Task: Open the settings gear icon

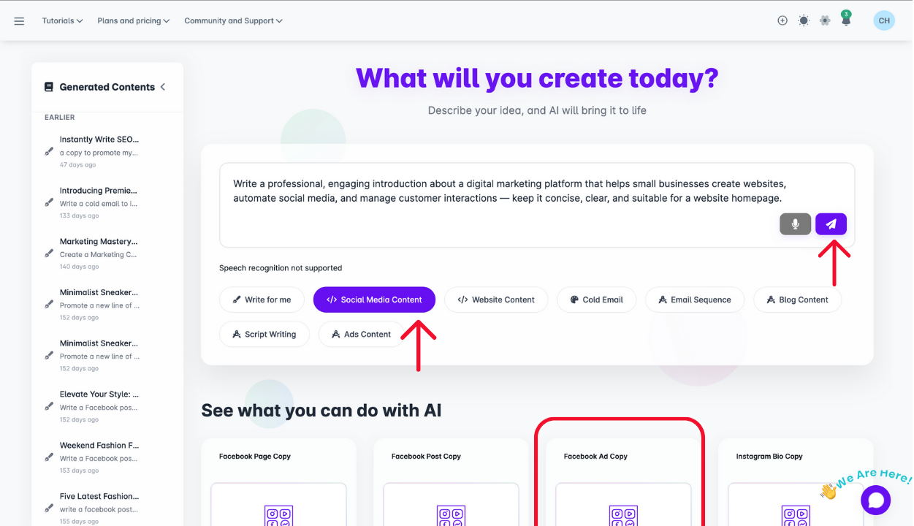Action: click(825, 20)
